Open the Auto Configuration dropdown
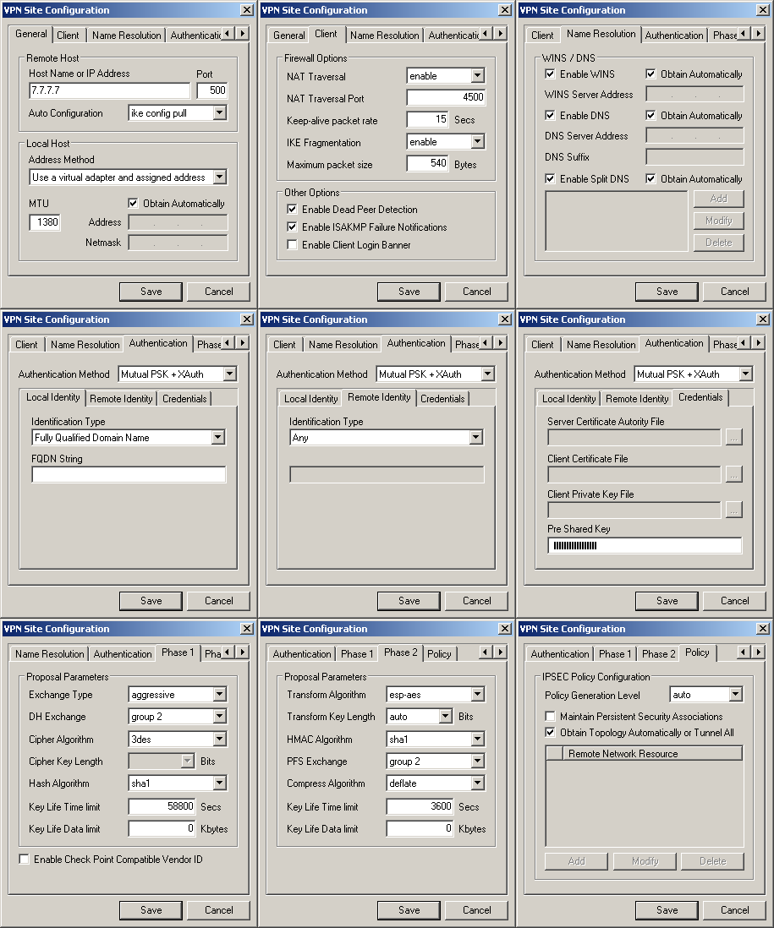The width and height of the screenshot is (774, 928). [x=219, y=113]
